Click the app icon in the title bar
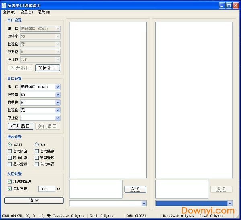 [4, 5]
